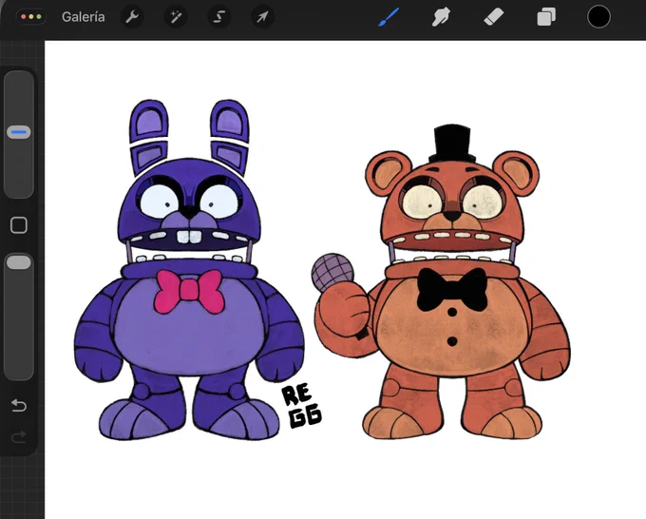Open the Adjustments magic wand menu
This screenshot has height=519, width=646.
[176, 17]
